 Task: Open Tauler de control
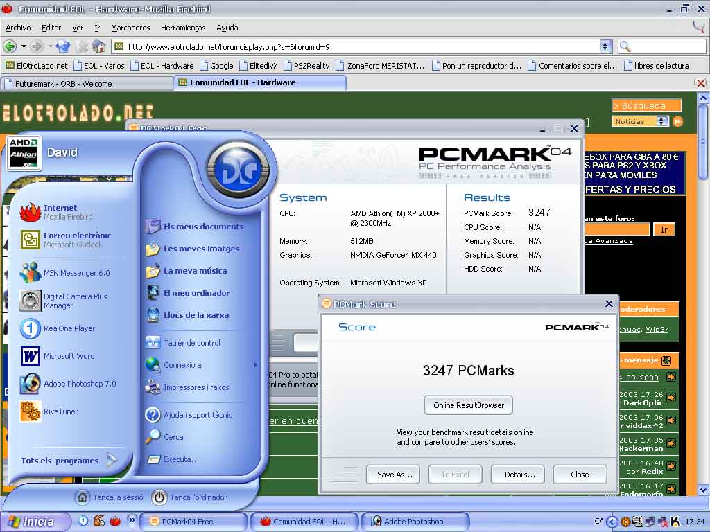[191, 343]
